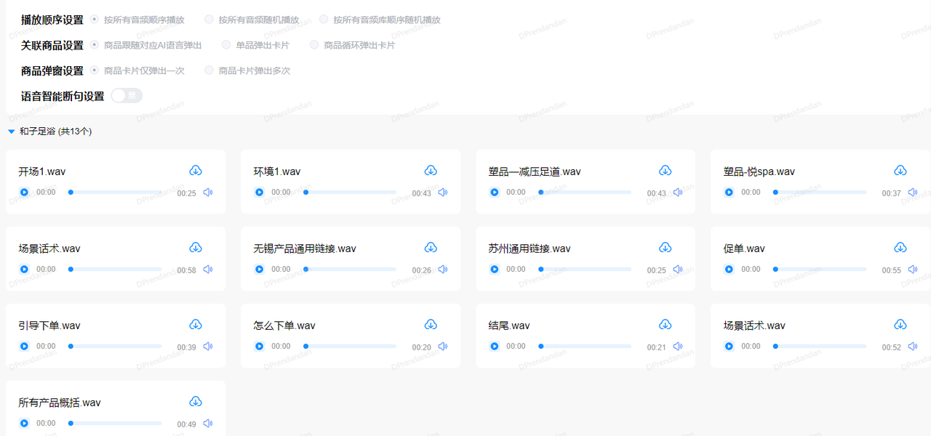Mute the volume for 塑品—减压足道.wav

pos(678,193)
